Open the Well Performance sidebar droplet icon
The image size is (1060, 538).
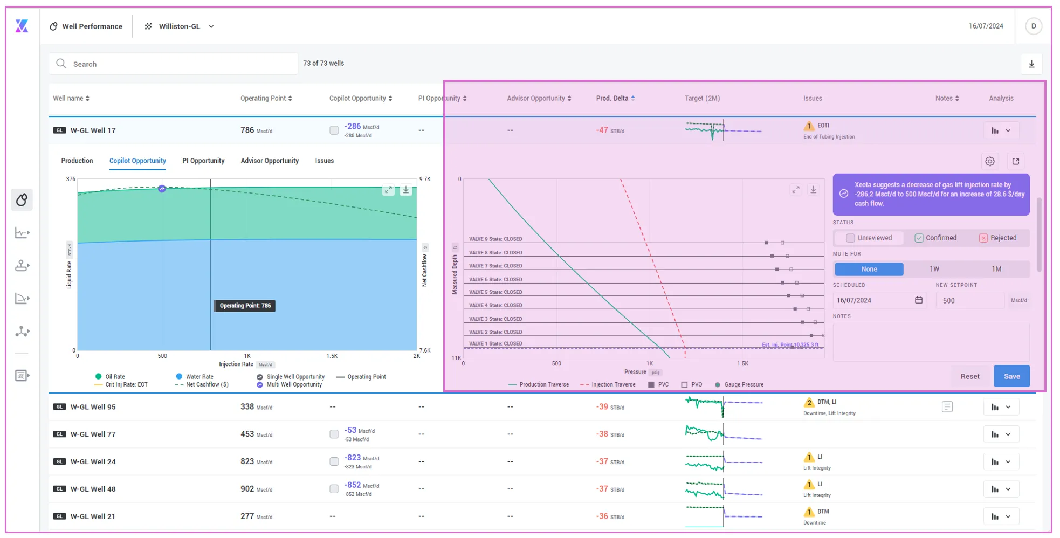(22, 200)
